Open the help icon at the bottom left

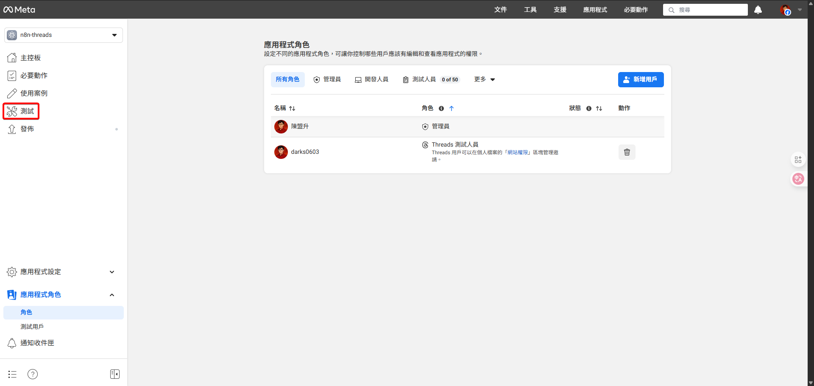click(33, 374)
